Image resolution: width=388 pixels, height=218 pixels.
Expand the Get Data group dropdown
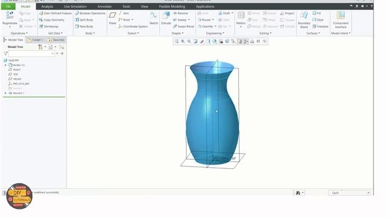pyautogui.click(x=55, y=33)
